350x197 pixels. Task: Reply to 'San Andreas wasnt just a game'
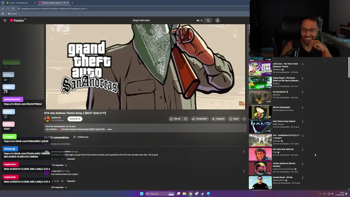click(x=71, y=181)
